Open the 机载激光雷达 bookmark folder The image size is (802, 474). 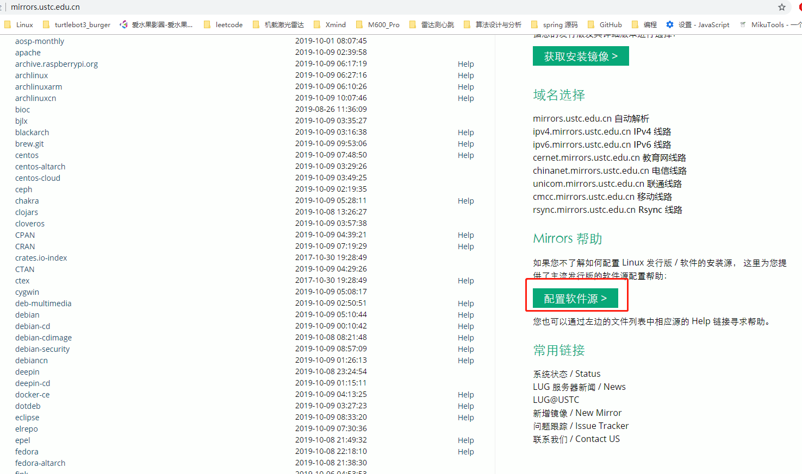tap(278, 24)
